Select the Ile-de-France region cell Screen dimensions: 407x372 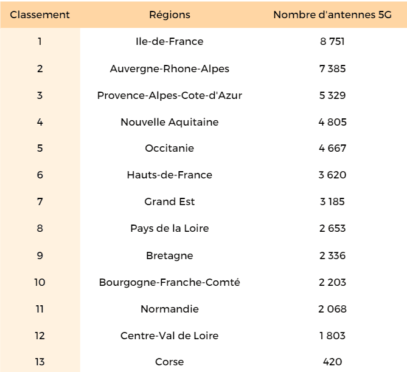pos(170,42)
